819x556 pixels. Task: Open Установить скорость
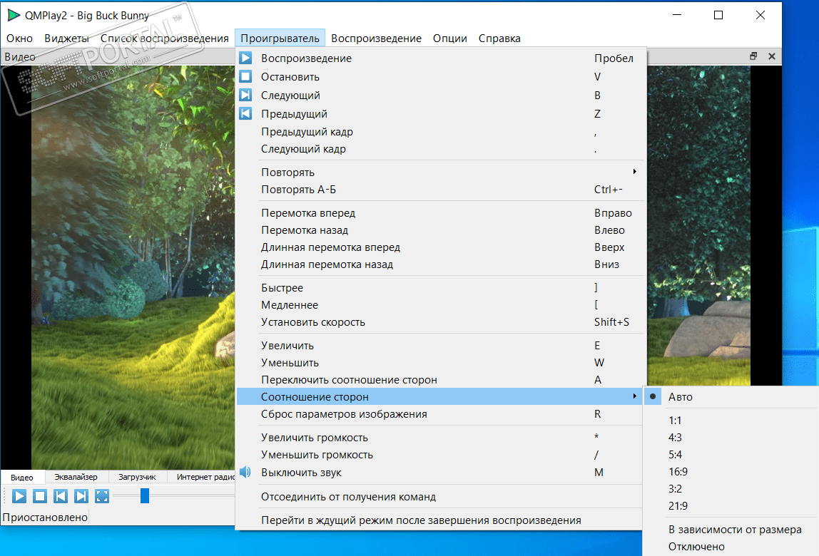(439, 321)
